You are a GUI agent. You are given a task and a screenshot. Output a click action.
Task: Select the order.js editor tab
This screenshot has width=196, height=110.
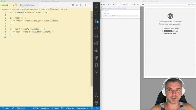coord(5,5)
